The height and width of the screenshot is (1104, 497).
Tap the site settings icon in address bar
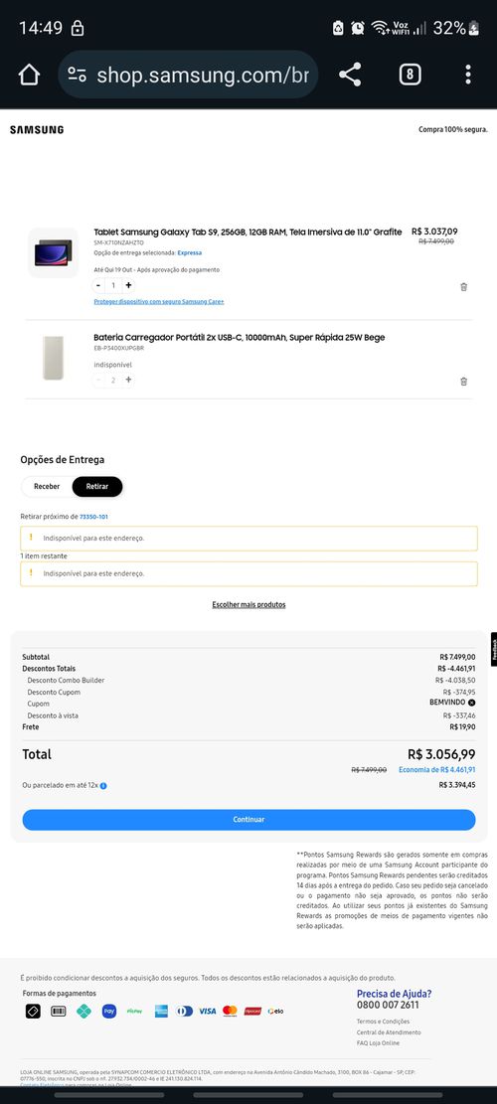tap(78, 75)
